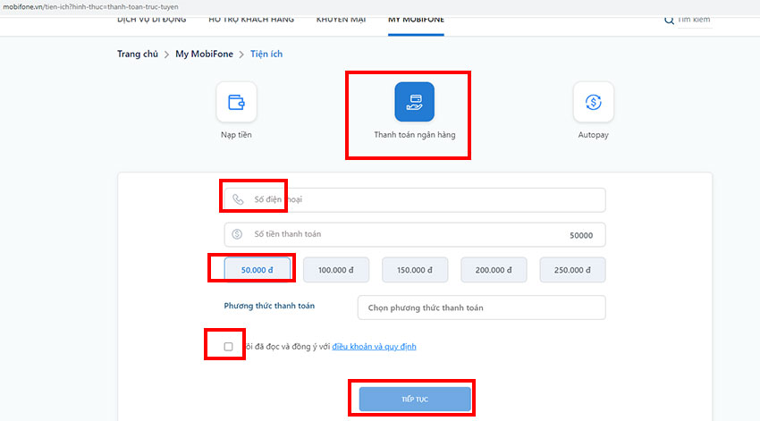Open the điều khoản và quy định link
Viewport: 760px width, 421px height.
click(x=374, y=347)
